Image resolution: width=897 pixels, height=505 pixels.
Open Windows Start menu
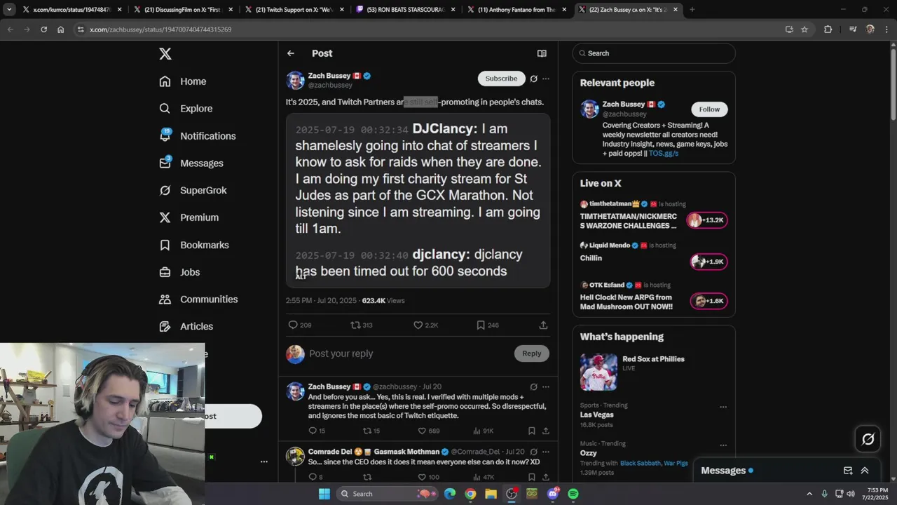click(x=324, y=494)
